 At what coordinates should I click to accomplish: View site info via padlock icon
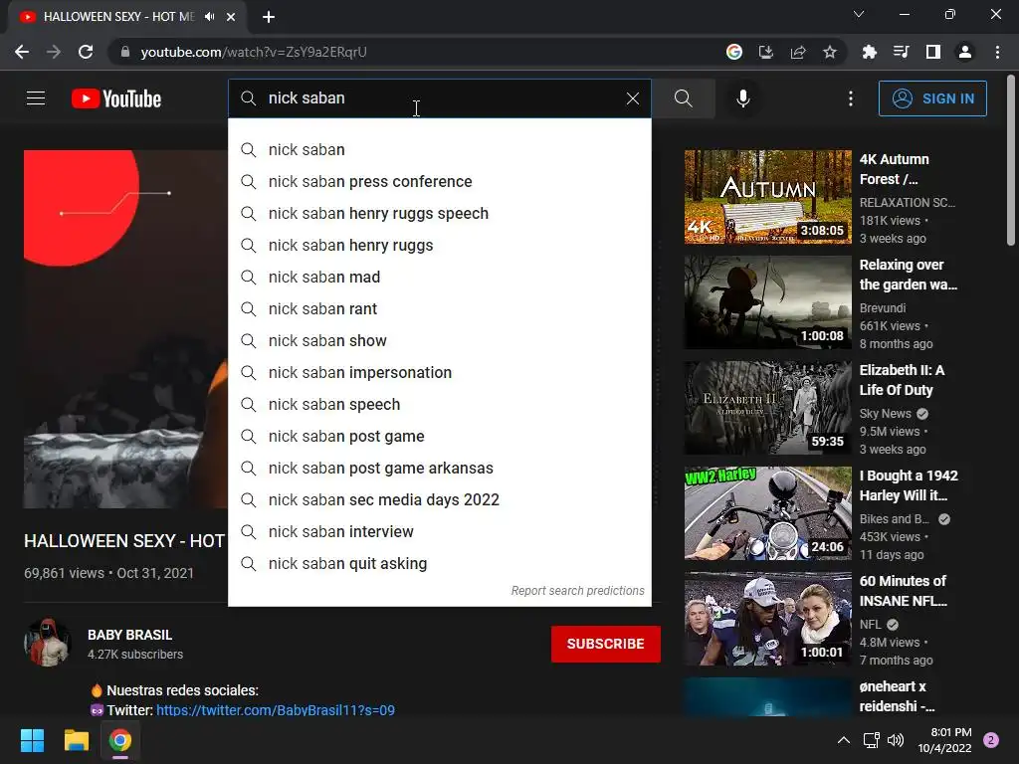click(x=125, y=52)
